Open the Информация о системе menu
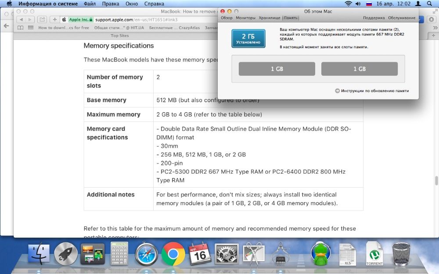Screen dimensions: 439x274 pos(48,4)
